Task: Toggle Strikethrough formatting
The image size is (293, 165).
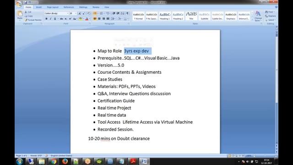Action: (61, 19)
